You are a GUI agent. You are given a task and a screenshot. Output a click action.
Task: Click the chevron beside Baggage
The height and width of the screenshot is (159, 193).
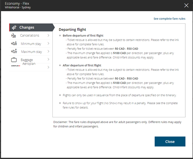[48, 60]
